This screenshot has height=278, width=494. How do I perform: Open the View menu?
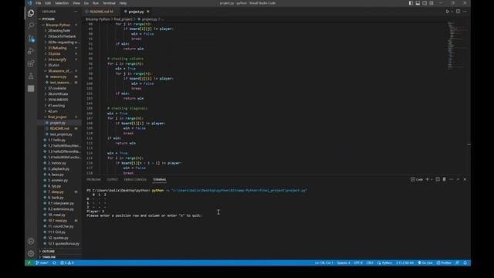(76, 3)
